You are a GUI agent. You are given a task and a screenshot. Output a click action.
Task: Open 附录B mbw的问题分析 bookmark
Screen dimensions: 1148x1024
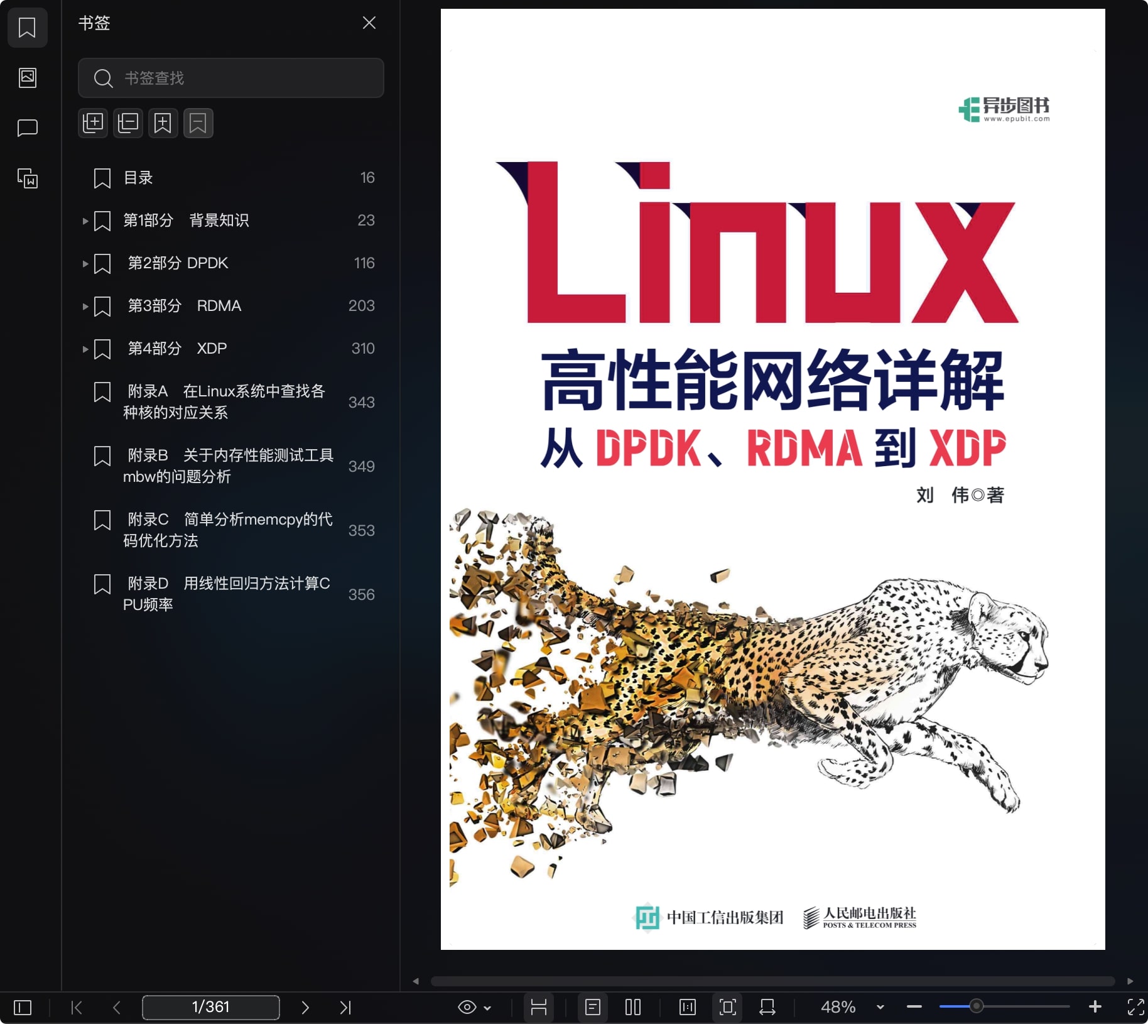click(x=229, y=466)
